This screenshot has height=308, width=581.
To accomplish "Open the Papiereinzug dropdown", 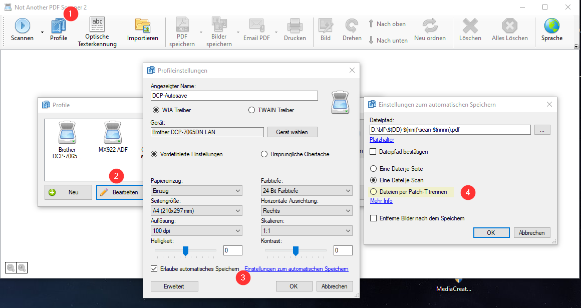I will coord(196,190).
